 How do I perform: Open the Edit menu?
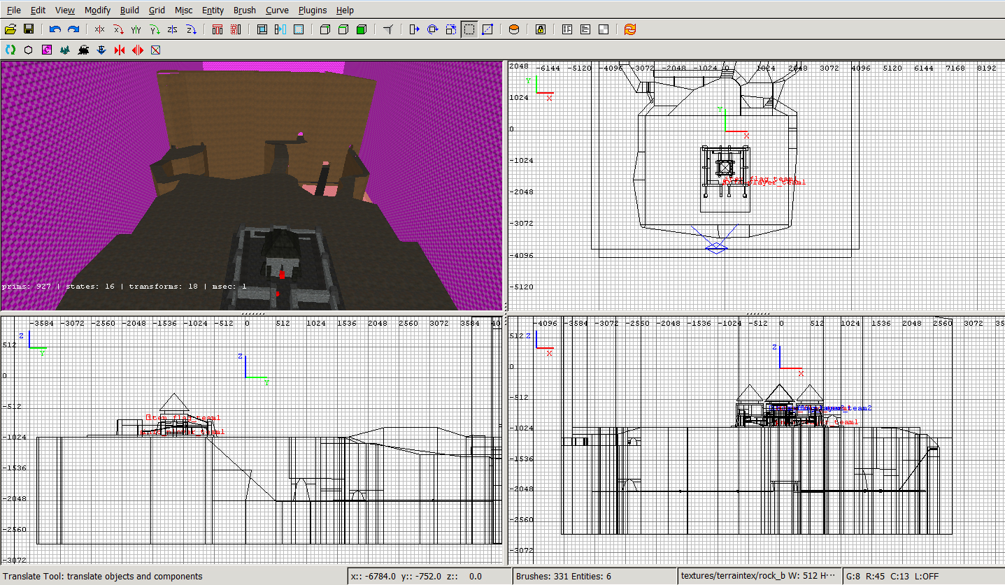pos(38,10)
